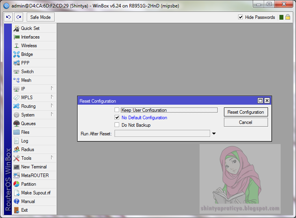This screenshot has width=296, height=218.
Task: Click the Exit door icon
Action: 17,210
